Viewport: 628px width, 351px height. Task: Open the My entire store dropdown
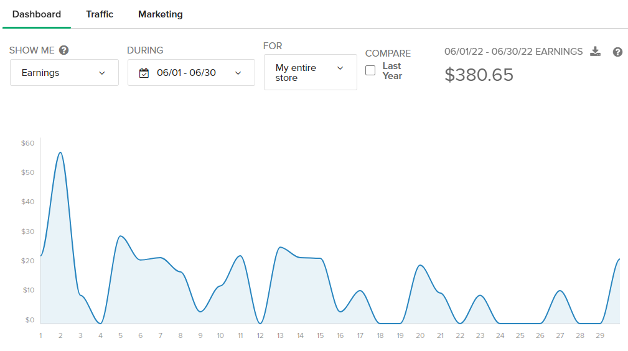310,72
